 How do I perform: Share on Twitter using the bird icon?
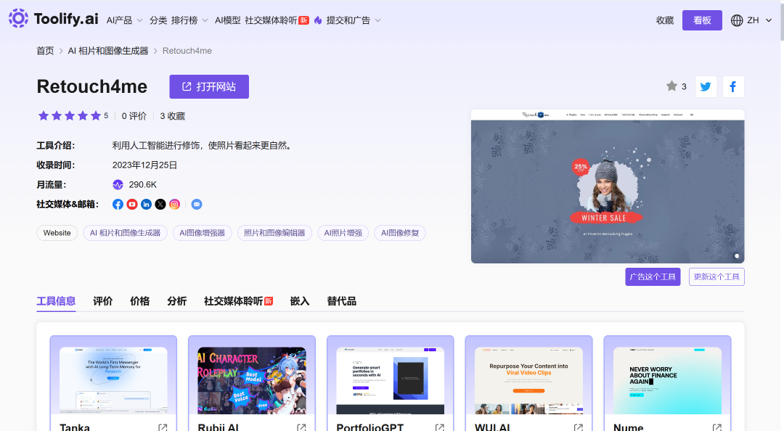coord(706,86)
